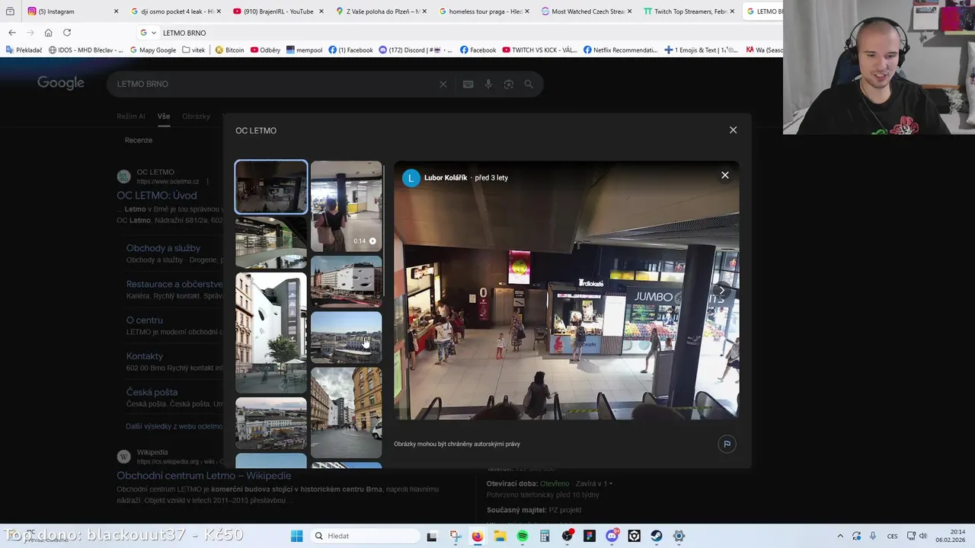Open Firefox from the taskbar
Screen dimensions: 975x548
pyautogui.click(x=477, y=536)
